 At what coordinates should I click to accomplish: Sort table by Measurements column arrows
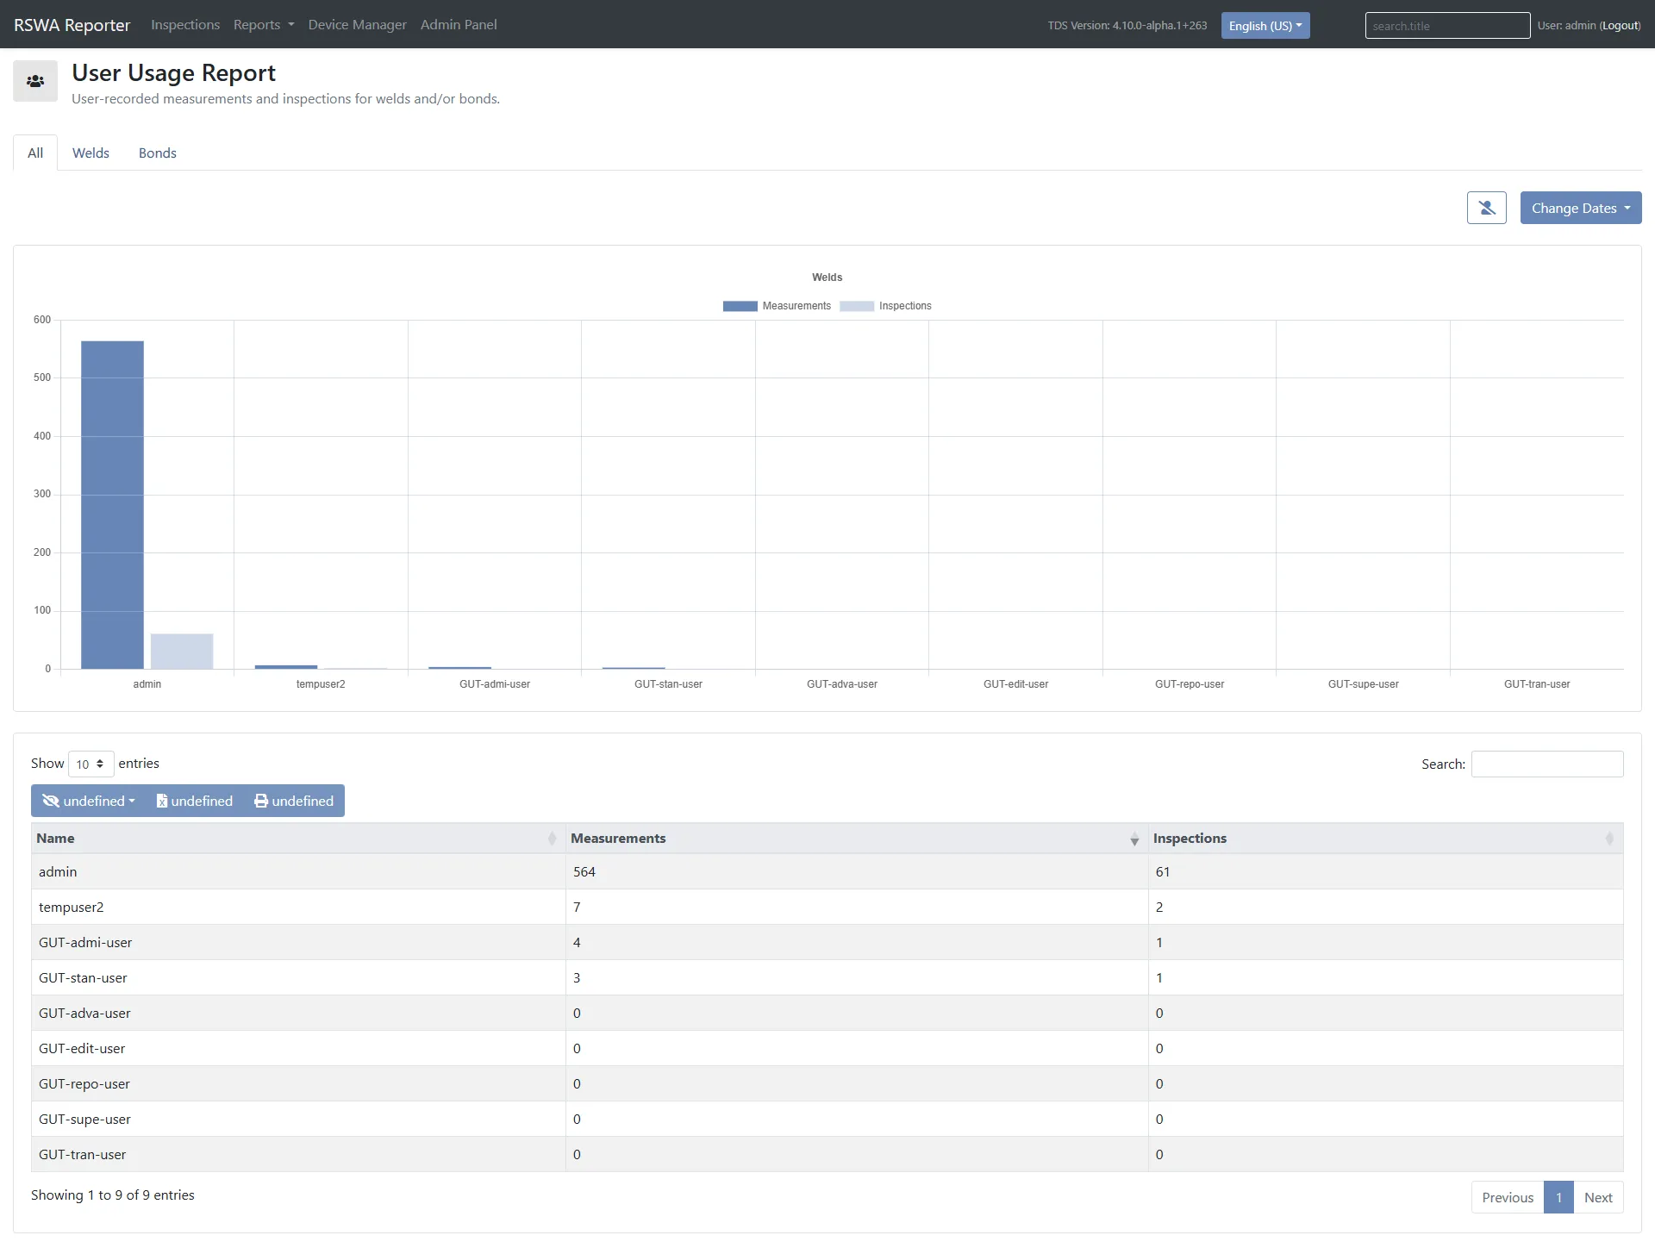1134,839
